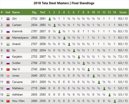Screen dimensions: 129x104
Task: Click the Netherlands flag next to Giri
Action: (x=8, y=19)
